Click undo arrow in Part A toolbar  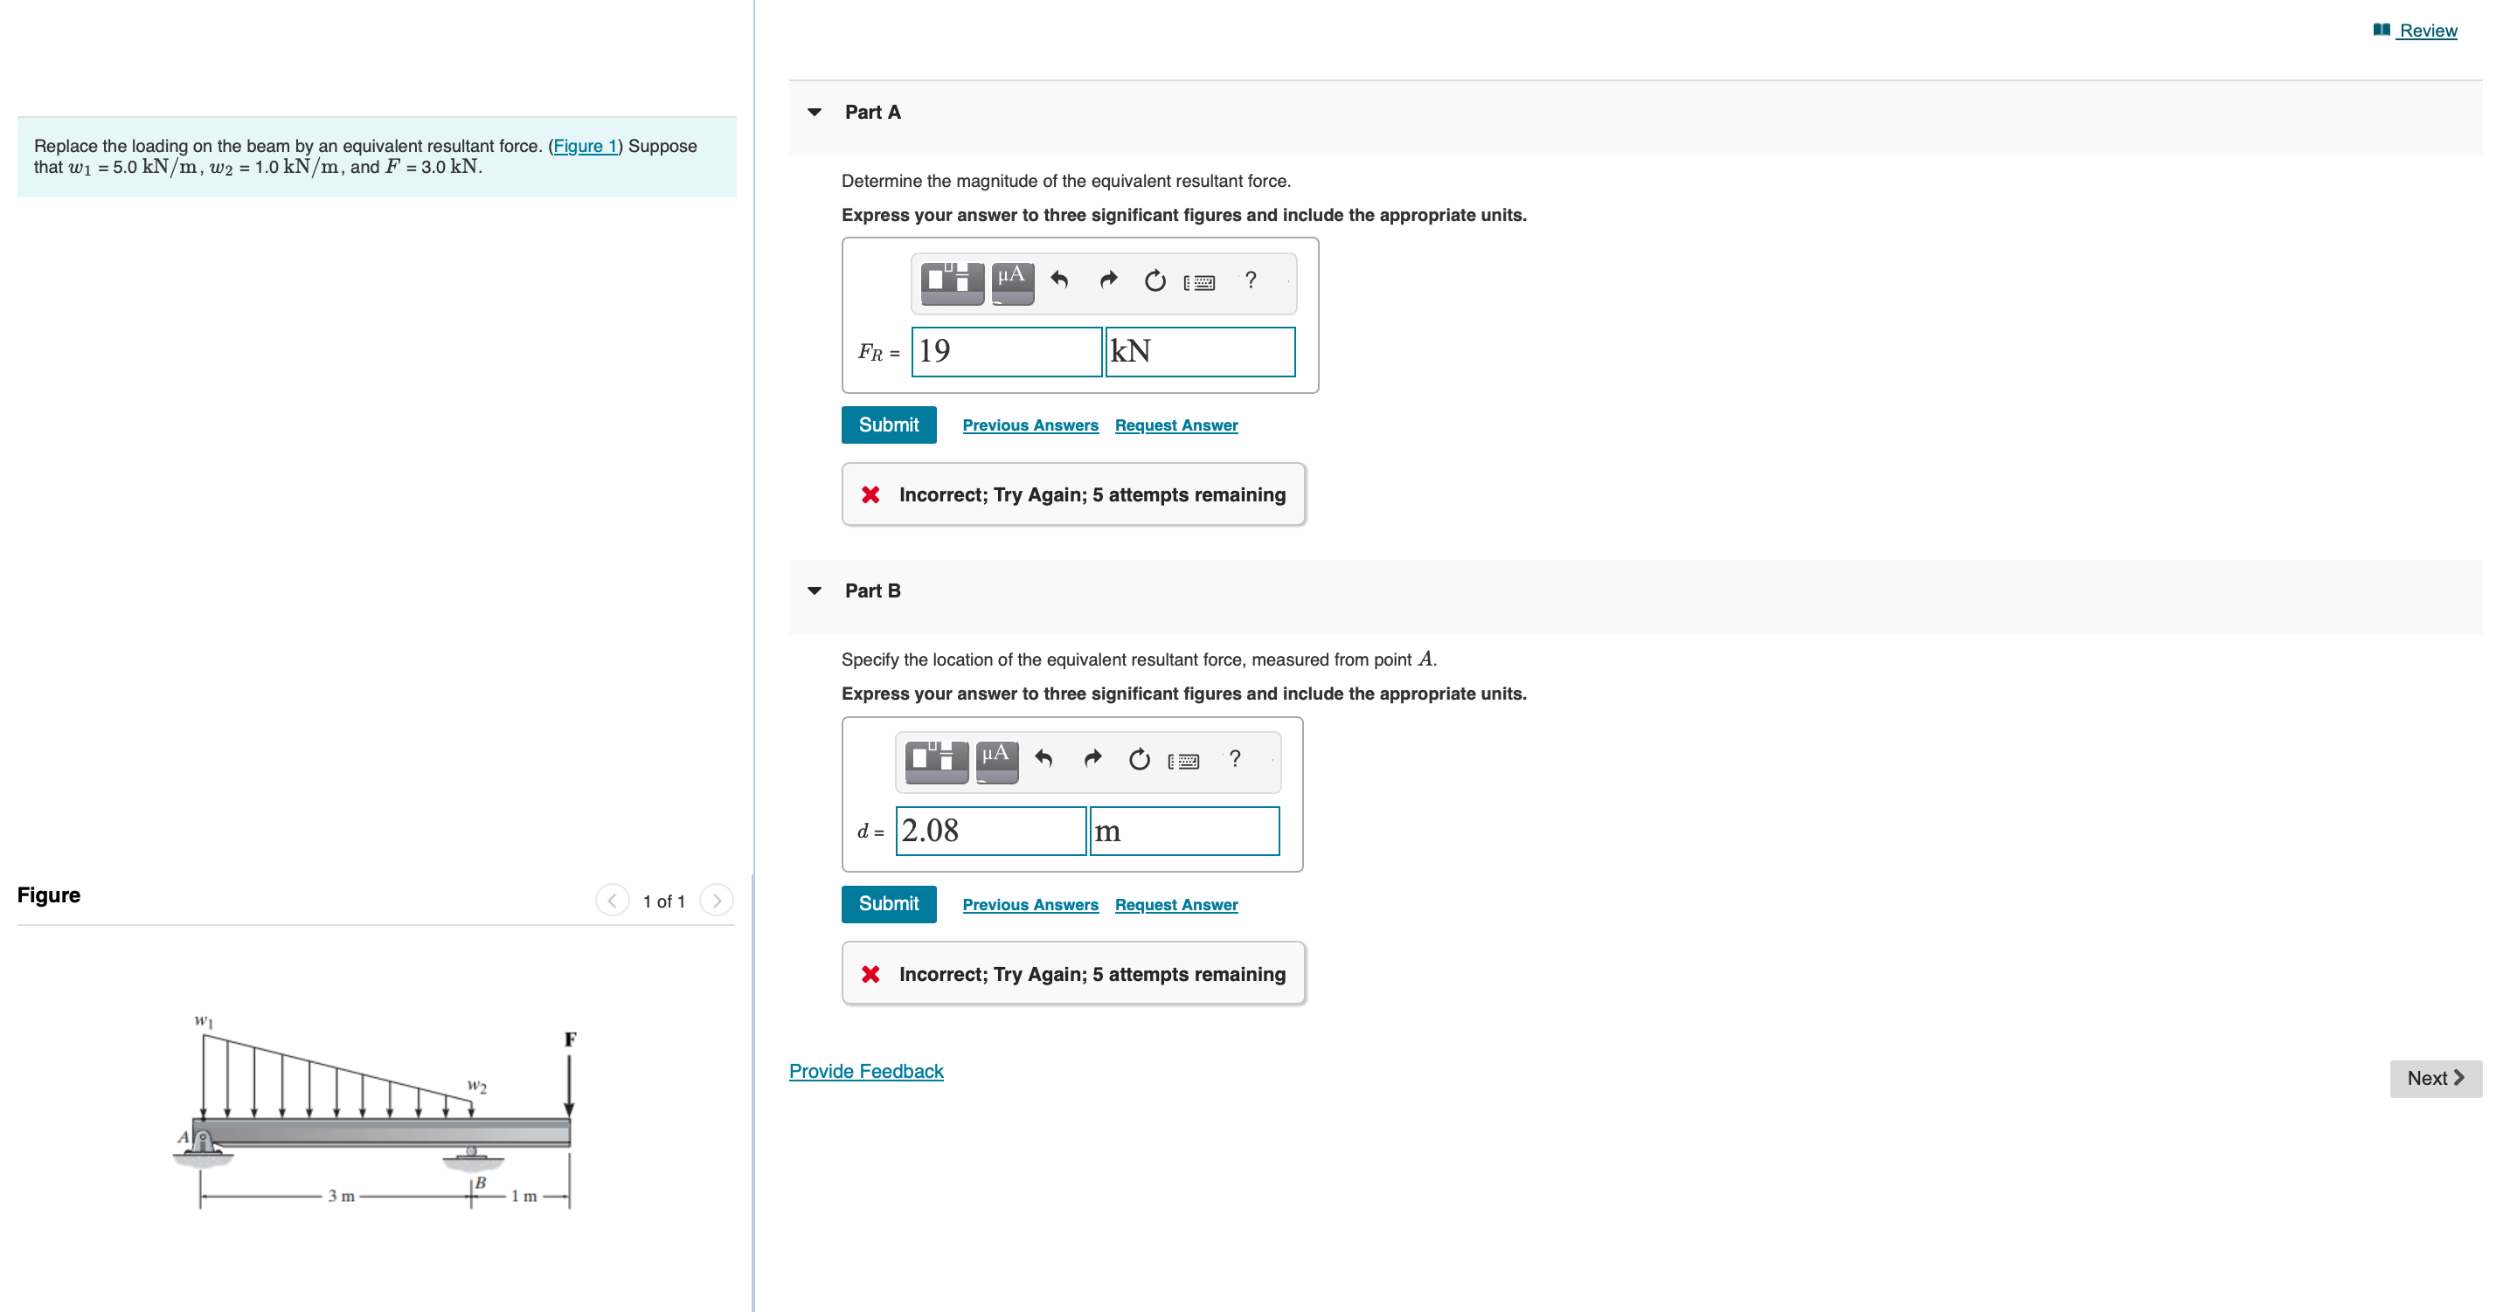[x=1059, y=281]
